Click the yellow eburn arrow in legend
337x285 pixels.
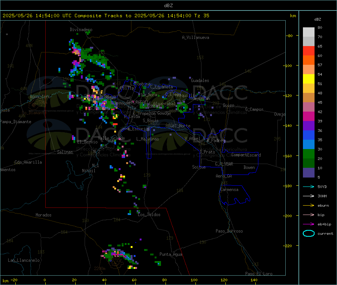tap(309, 206)
